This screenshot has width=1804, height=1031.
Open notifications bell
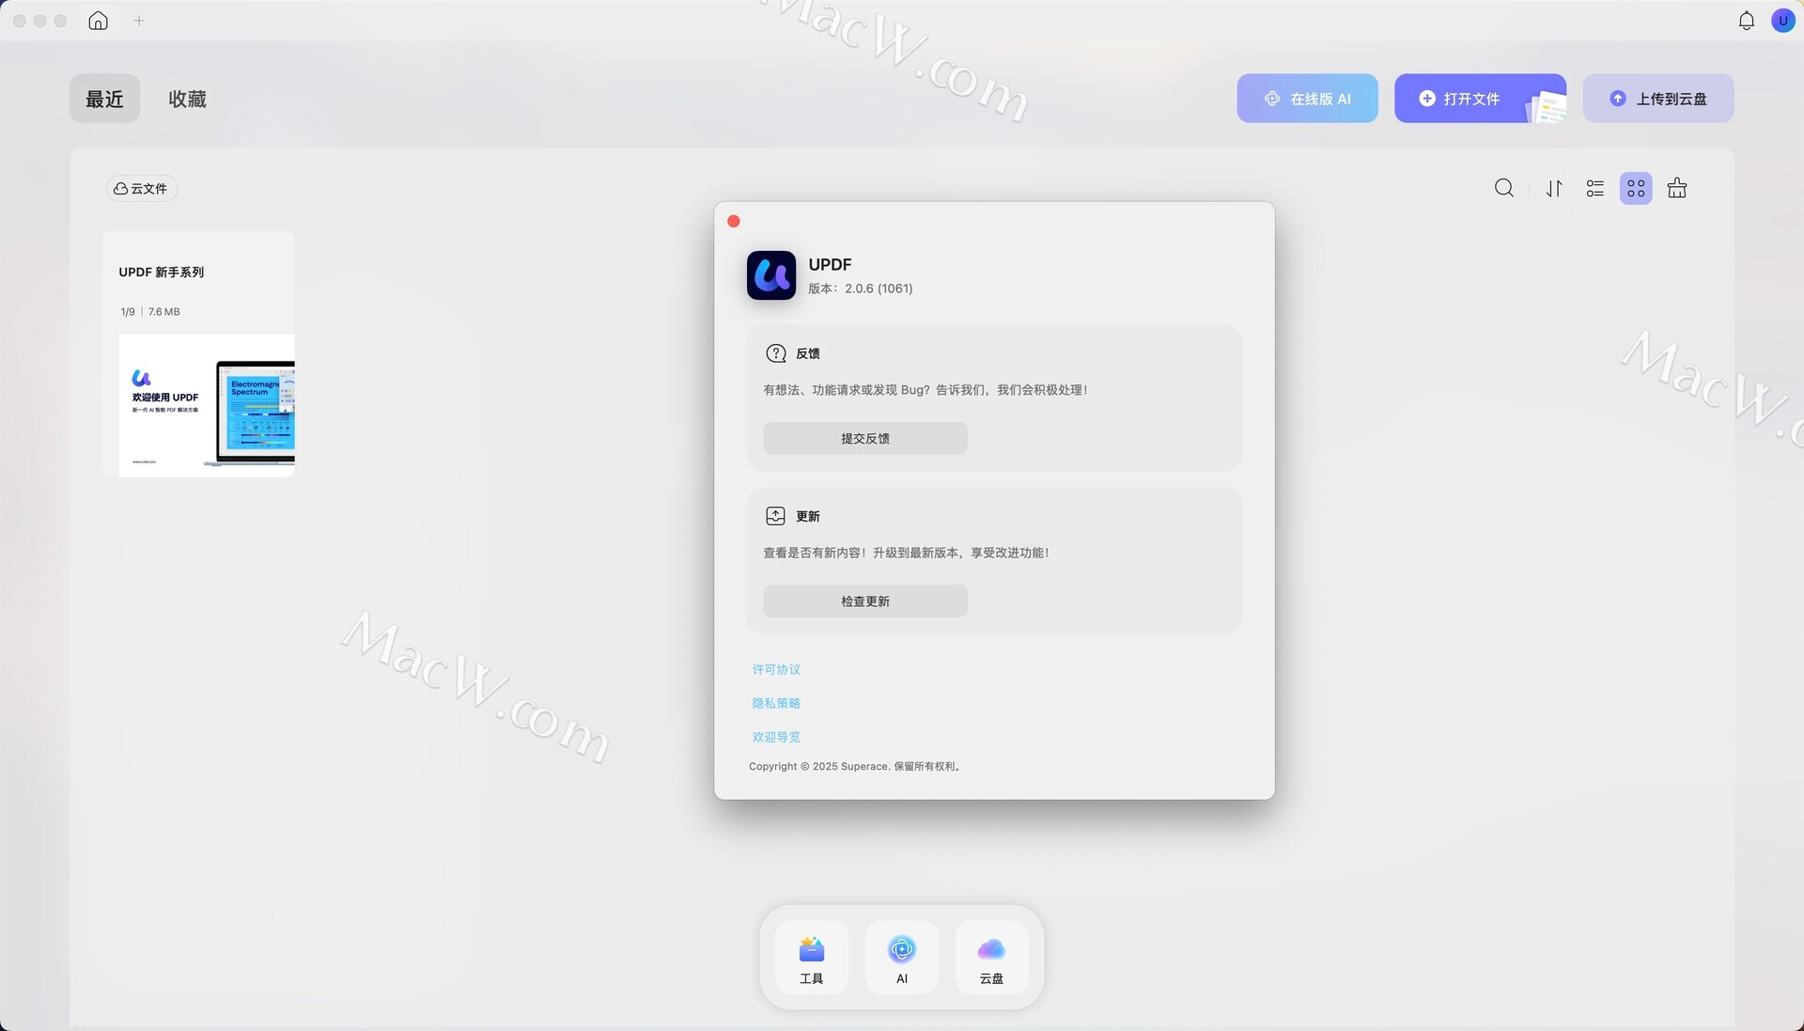point(1746,21)
